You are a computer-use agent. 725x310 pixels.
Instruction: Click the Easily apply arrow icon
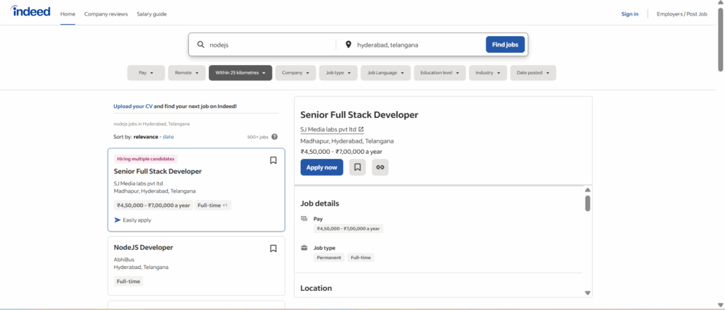118,220
